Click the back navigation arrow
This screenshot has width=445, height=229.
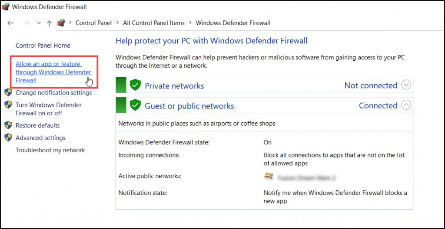tap(10, 23)
